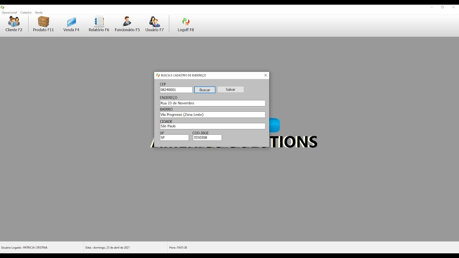The height and width of the screenshot is (258, 459).
Task: Open the Venda menu
Action: click(39, 13)
